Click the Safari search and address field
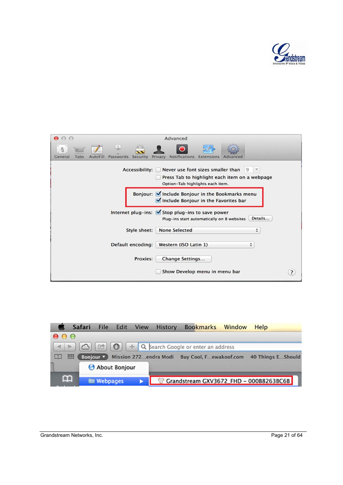The image size is (343, 485). [220, 347]
